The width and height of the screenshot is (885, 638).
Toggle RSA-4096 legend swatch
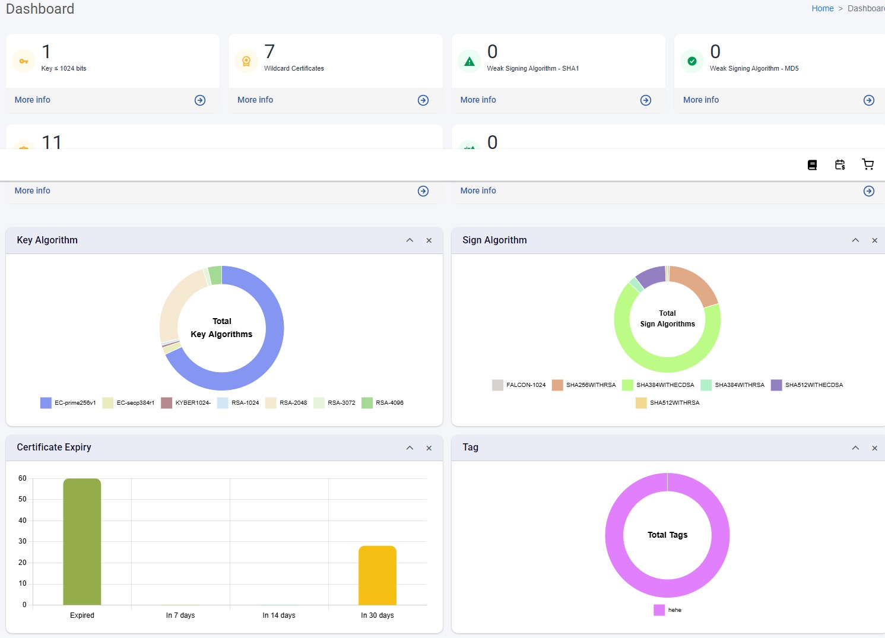coord(367,403)
